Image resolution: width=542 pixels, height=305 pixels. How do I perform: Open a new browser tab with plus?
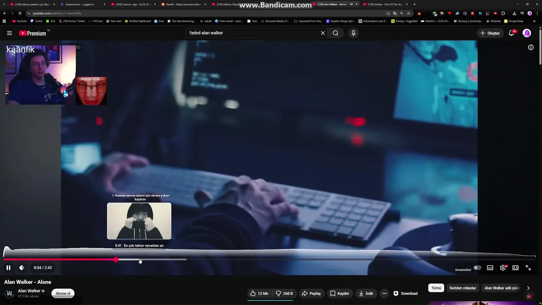(x=414, y=4)
